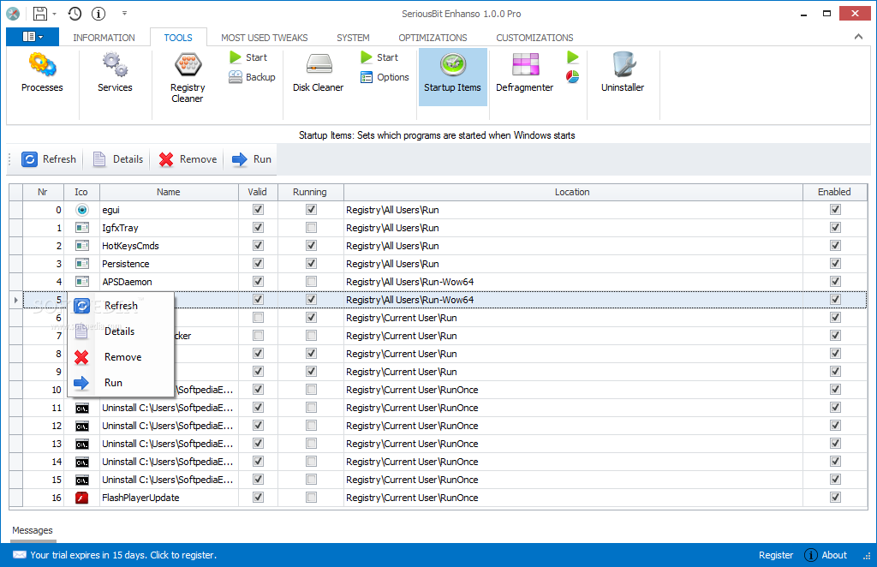Select the Startup Items tool
The image size is (877, 567).
(x=452, y=76)
